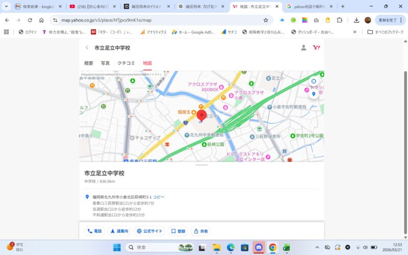408x255 pixels.
Task: Start directions with 道案内 button
Action: 119,231
